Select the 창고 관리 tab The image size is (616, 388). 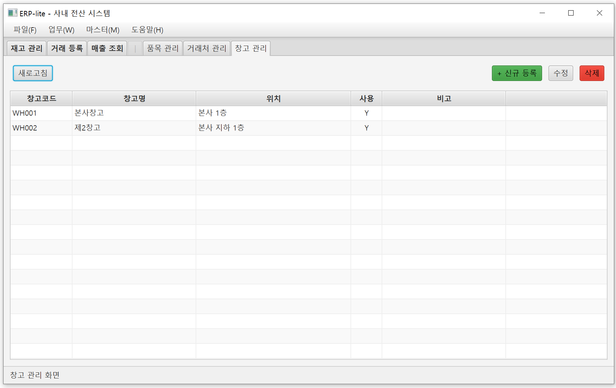(251, 48)
